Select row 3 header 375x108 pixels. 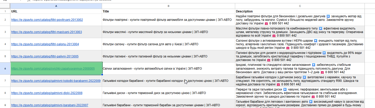5,32
